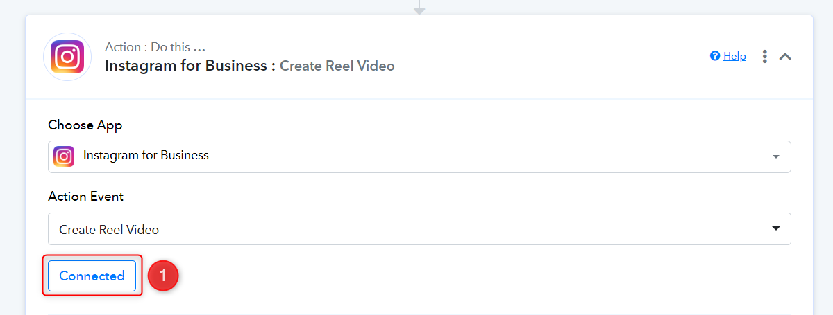
Task: Collapse the action step with the chevron
Action: (785, 57)
